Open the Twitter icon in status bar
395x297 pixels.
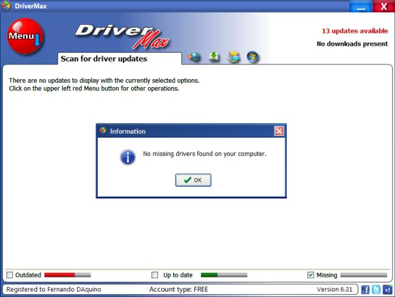376,290
